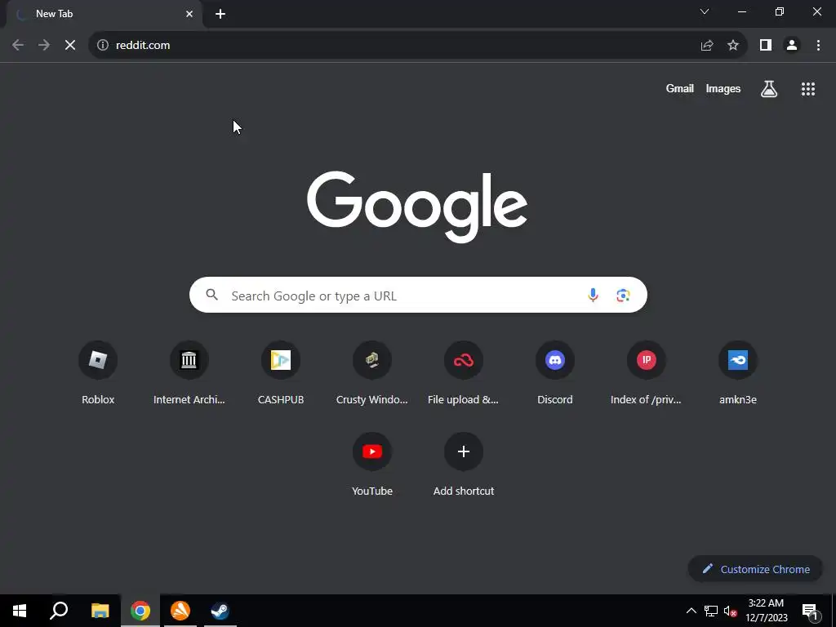Open the Windows Start menu
This screenshot has width=836, height=627.
20,611
